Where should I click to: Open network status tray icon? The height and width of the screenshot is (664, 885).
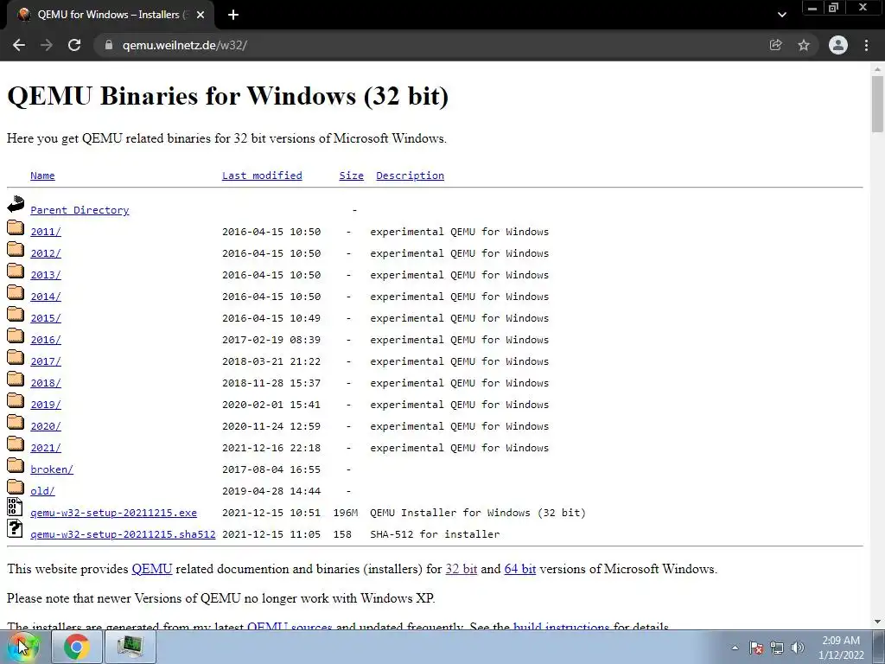pos(777,648)
